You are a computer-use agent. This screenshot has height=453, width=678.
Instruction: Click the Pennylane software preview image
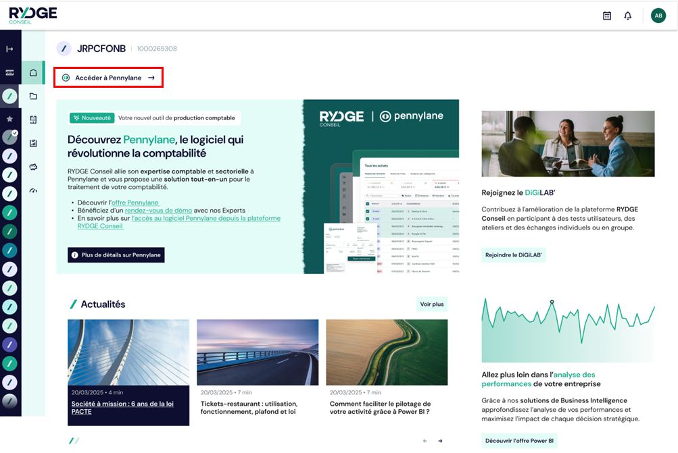[x=381, y=186]
